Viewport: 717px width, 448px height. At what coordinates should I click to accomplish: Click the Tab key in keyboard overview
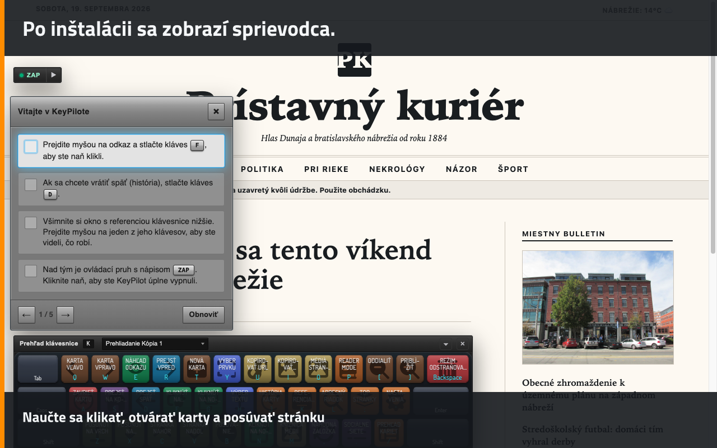coord(38,368)
